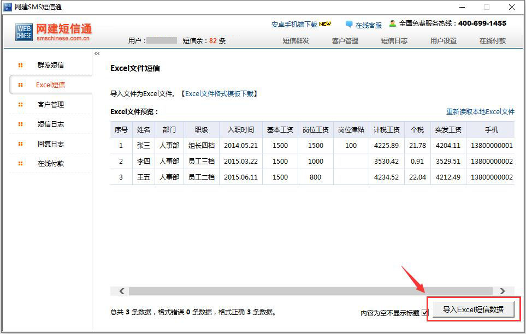Click the orange icon beside 群发短信

point(21,65)
